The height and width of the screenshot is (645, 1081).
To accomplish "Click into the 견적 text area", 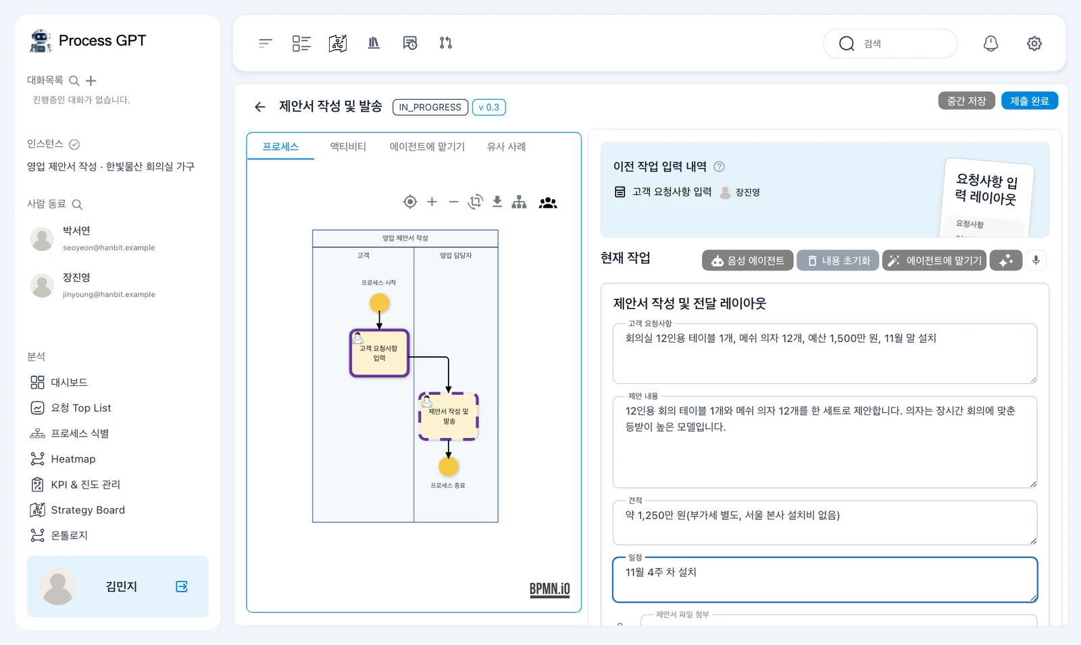I will pyautogui.click(x=825, y=522).
